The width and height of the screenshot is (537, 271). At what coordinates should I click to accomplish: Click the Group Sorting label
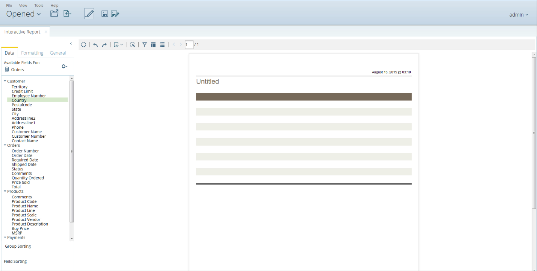click(18, 246)
